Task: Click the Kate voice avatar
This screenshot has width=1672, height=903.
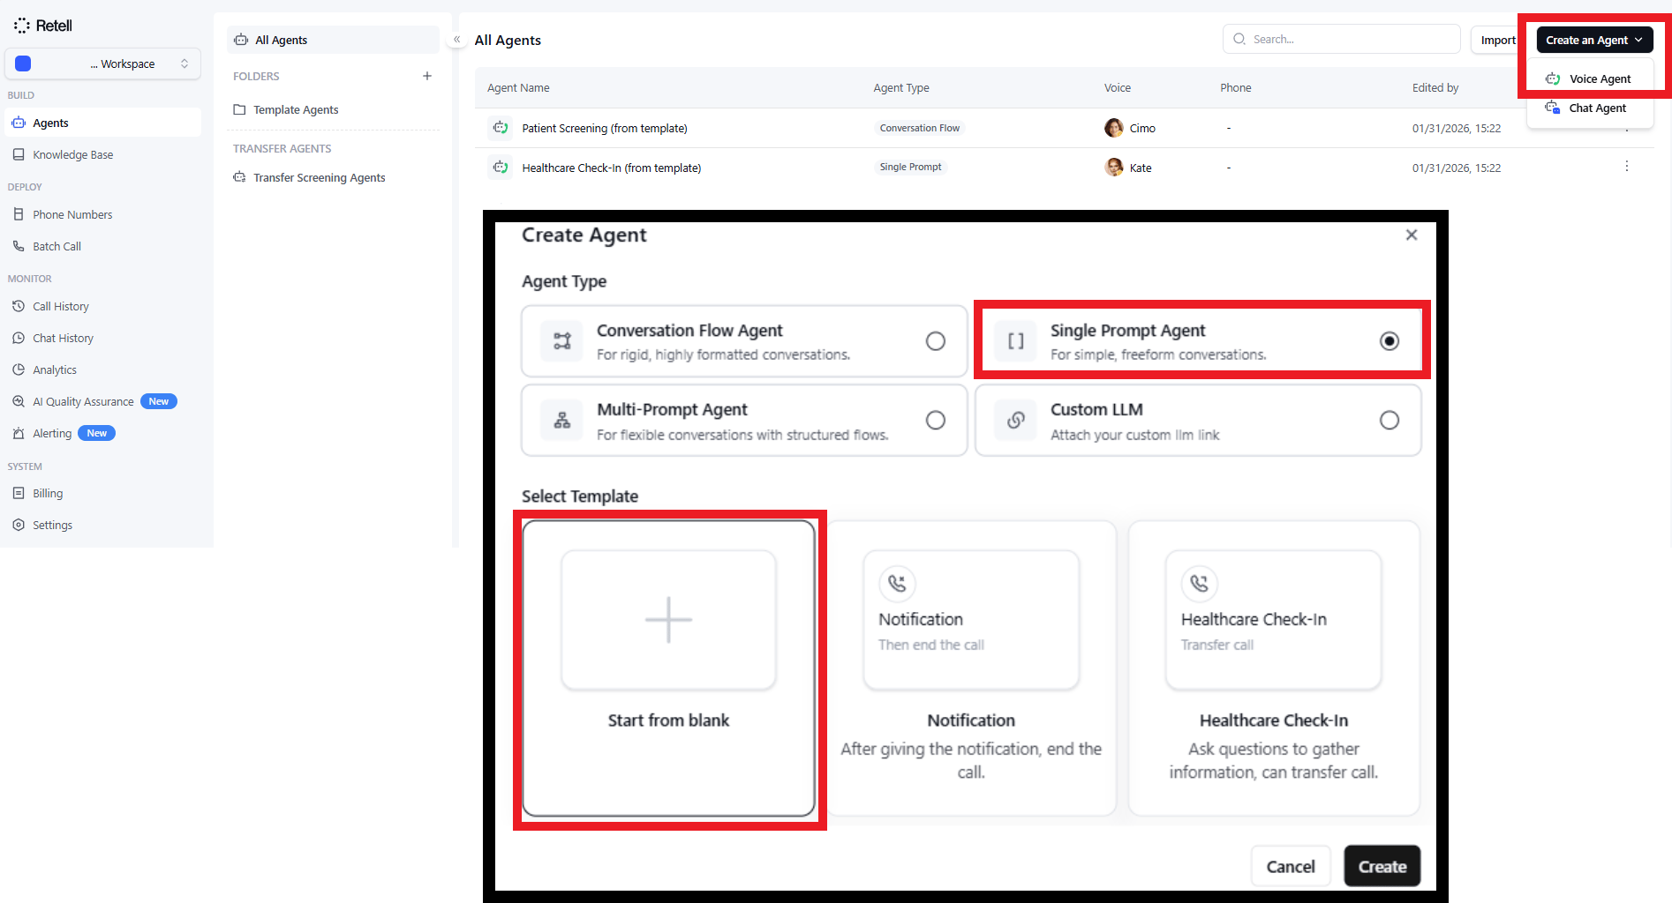Action: click(x=1114, y=167)
